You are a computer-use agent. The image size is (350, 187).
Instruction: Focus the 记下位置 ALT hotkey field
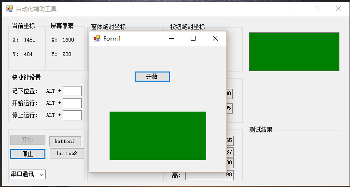pyautogui.click(x=72, y=91)
